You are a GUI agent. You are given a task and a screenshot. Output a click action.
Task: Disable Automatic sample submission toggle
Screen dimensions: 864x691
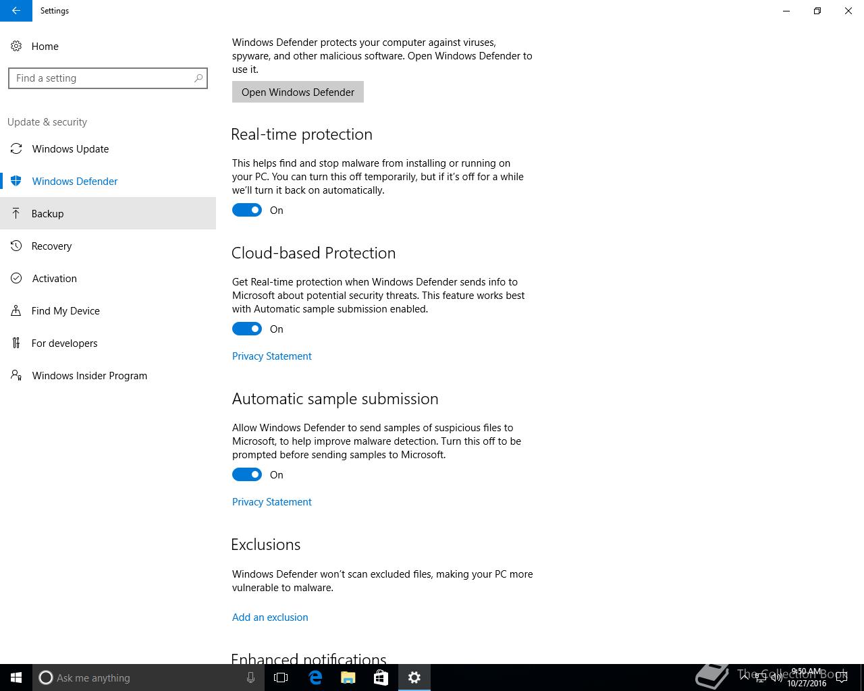click(x=247, y=474)
